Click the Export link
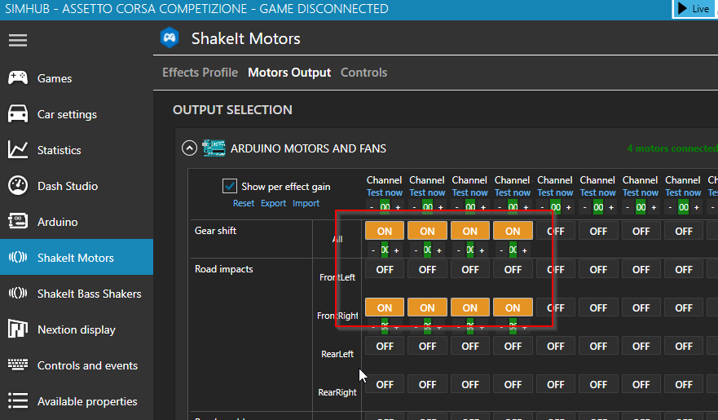This screenshot has height=420, width=718. [x=273, y=203]
